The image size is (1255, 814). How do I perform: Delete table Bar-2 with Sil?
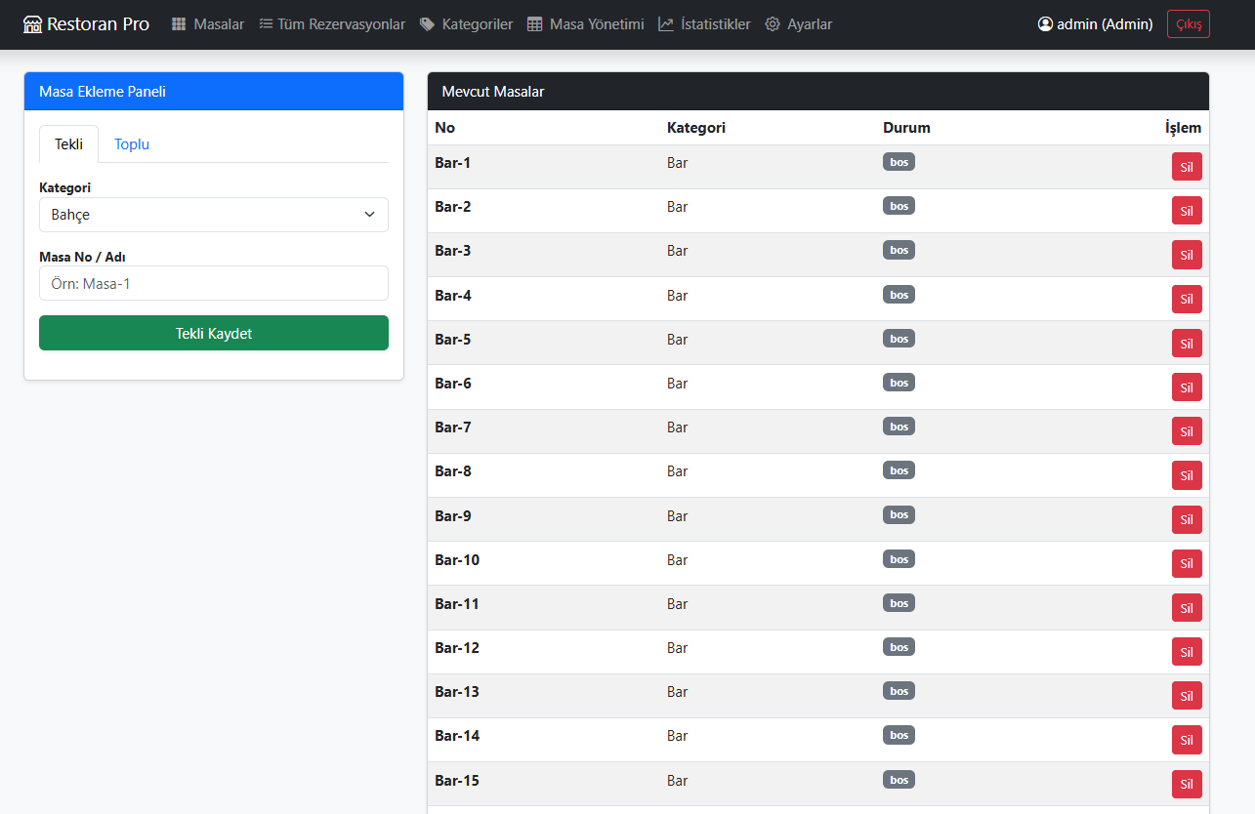tap(1187, 211)
